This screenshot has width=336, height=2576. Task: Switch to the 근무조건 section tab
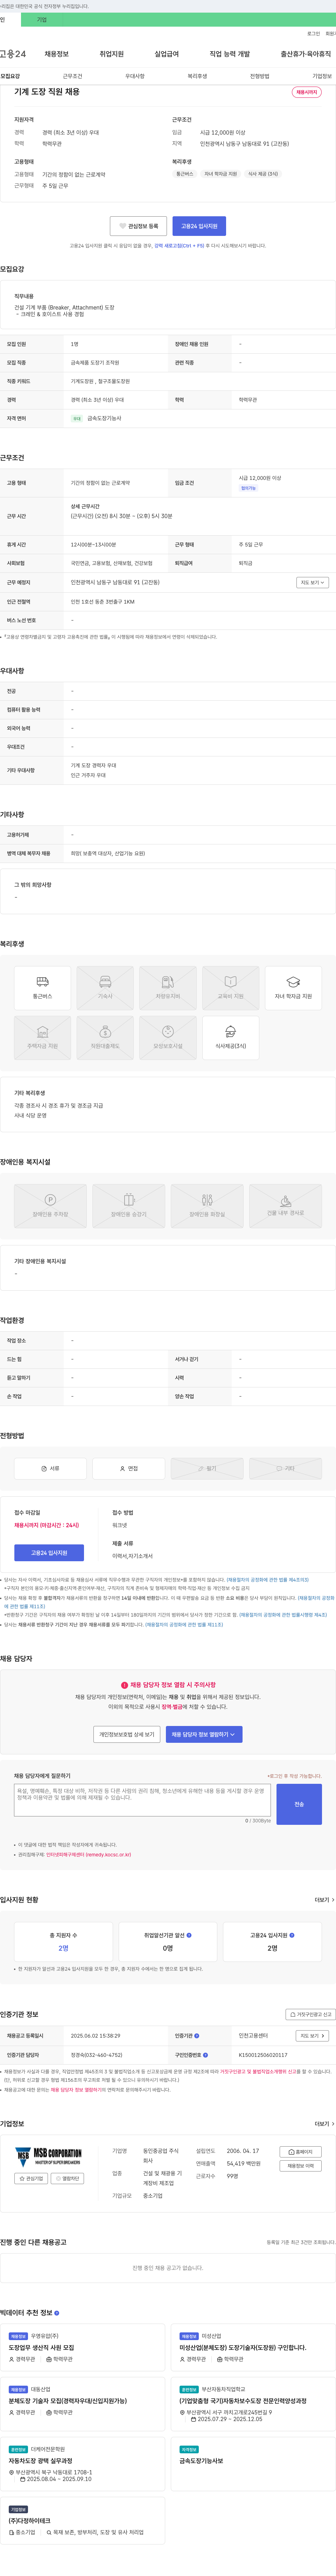tap(73, 76)
